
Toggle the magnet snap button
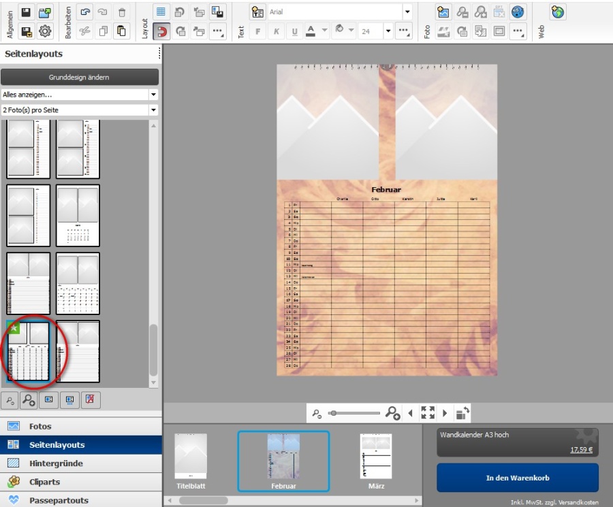pos(161,31)
